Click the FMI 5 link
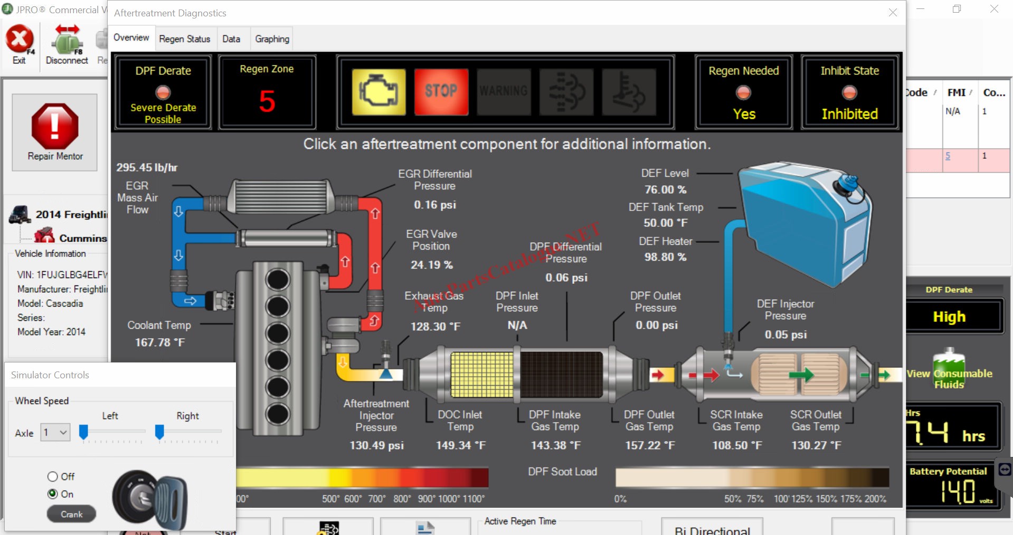The height and width of the screenshot is (535, 1013). (948, 156)
